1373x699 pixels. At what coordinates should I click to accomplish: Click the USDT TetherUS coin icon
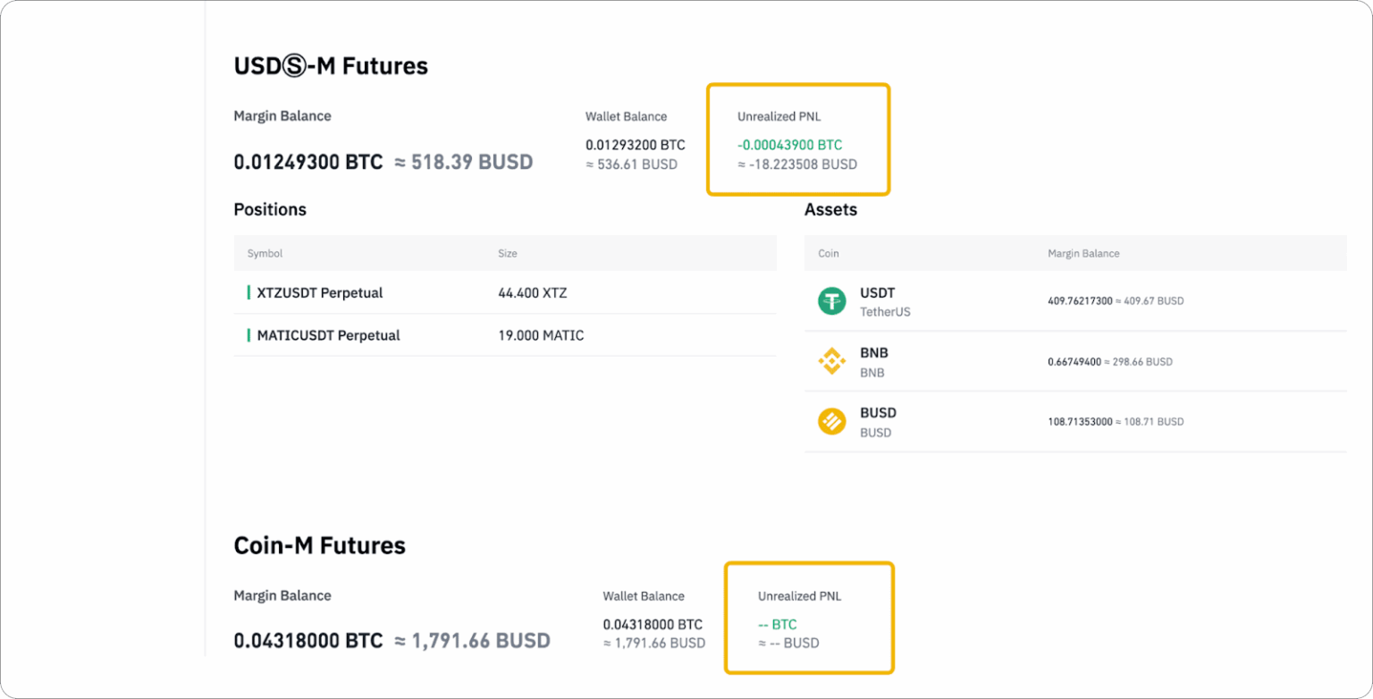click(833, 301)
